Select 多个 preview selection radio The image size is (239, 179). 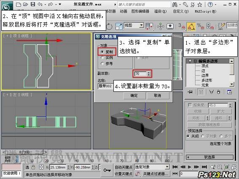(221, 136)
